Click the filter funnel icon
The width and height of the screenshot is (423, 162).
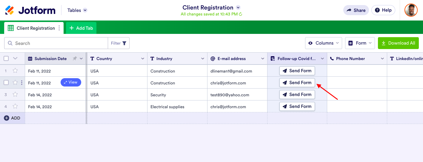[x=124, y=43]
